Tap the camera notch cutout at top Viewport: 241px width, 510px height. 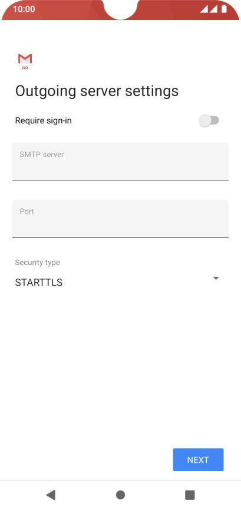(x=120, y=9)
